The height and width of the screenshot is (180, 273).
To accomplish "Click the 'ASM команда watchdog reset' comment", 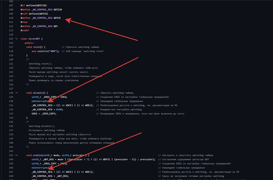I will (83, 51).
